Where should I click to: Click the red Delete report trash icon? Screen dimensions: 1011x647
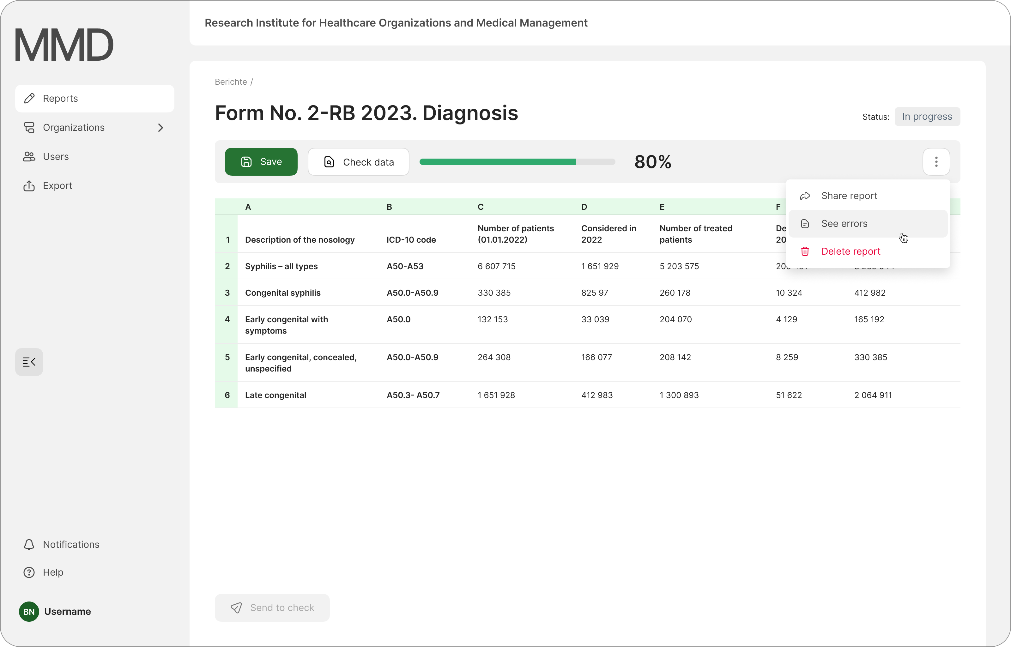coord(805,251)
